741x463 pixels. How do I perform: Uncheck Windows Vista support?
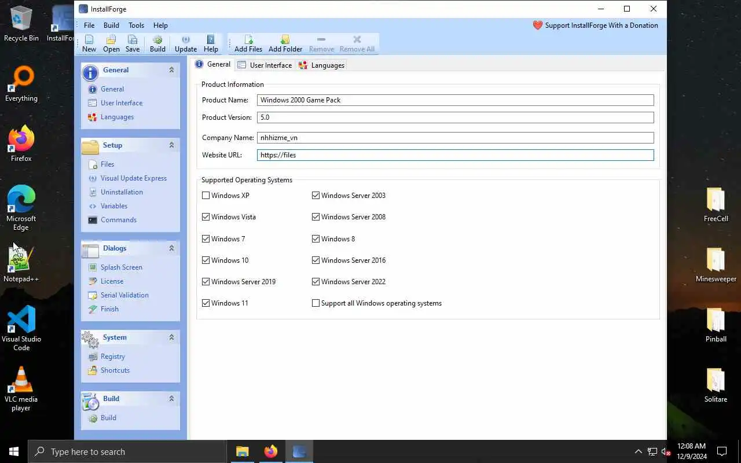[206, 217]
